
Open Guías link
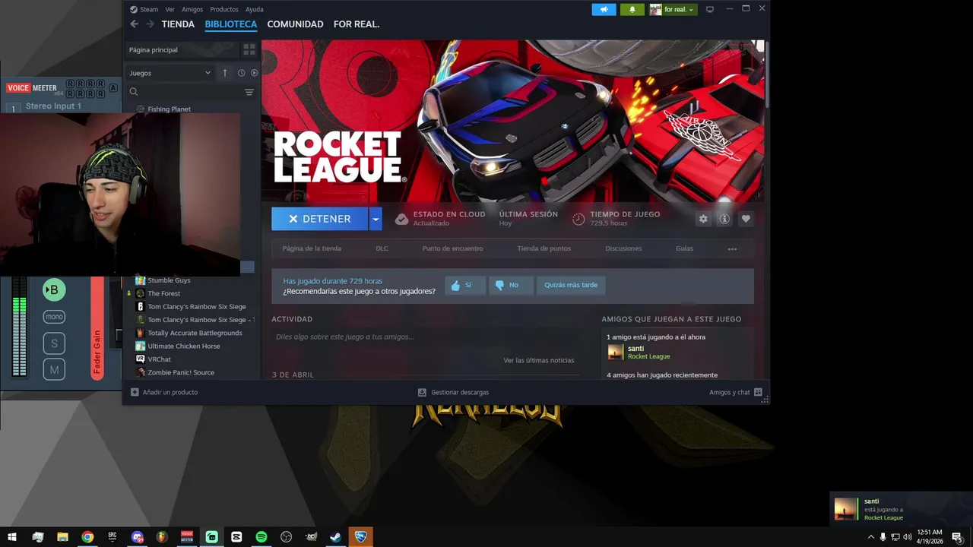pos(684,248)
